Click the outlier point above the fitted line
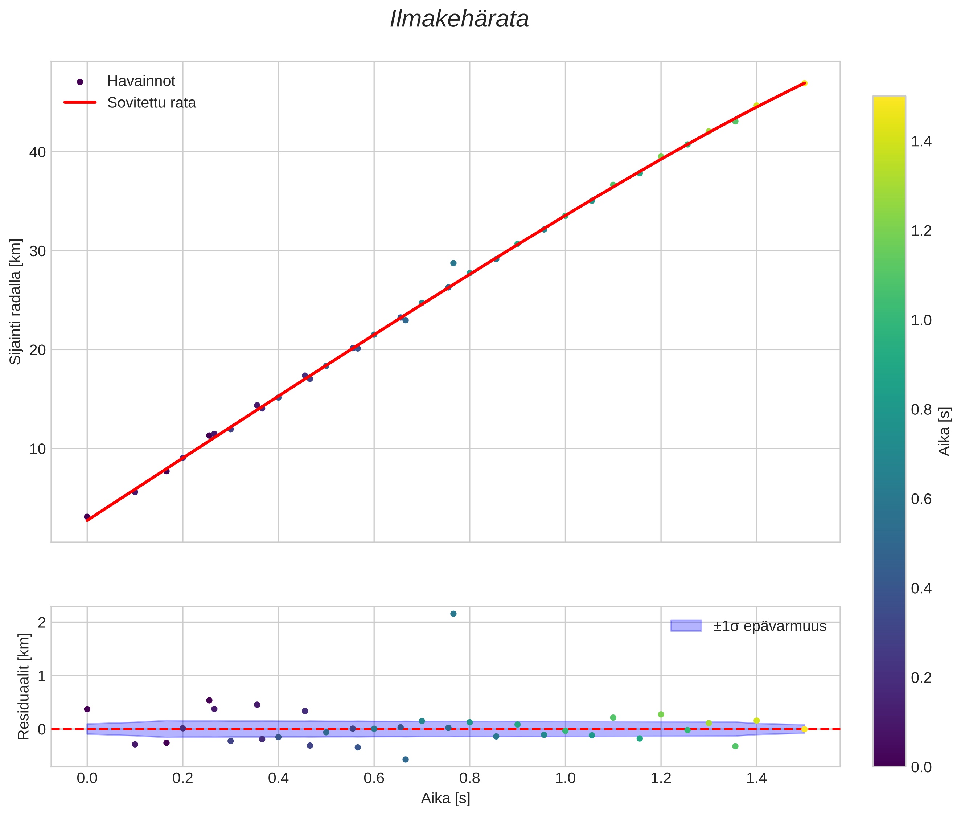961x815 pixels. click(453, 263)
